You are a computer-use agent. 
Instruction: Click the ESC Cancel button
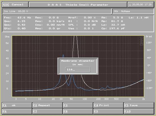pyautogui.click(x=15, y=5)
